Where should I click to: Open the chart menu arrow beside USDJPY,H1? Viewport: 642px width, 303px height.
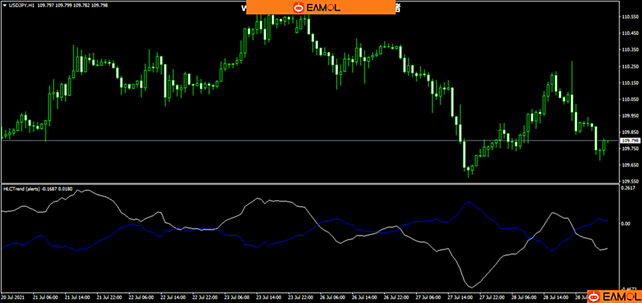(4, 5)
